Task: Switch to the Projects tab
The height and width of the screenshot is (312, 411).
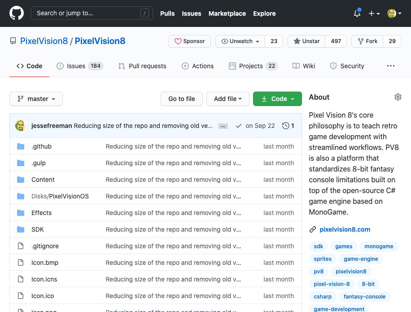Action: 253,66
